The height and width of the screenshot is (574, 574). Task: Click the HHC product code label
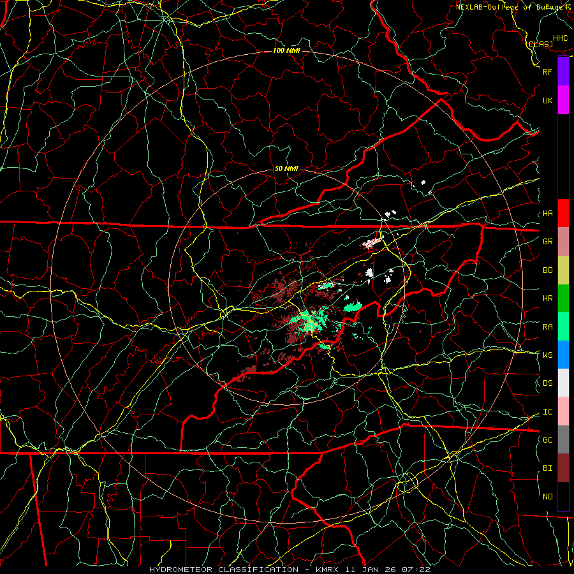[x=561, y=38]
